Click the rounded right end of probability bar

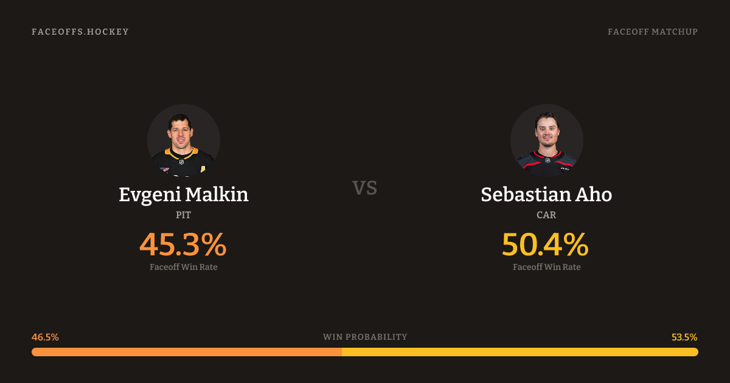695,352
